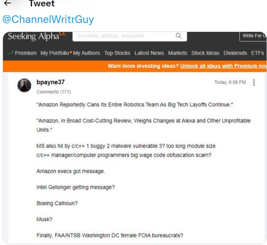The height and width of the screenshot is (245, 267).
Task: Open the My Authors menu item
Action: pos(86,53)
